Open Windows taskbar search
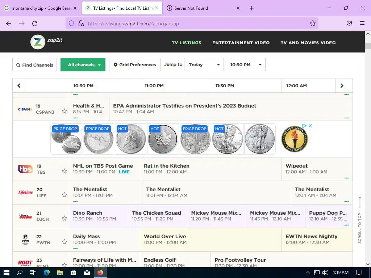This screenshot has width=371, height=278. tap(20, 273)
